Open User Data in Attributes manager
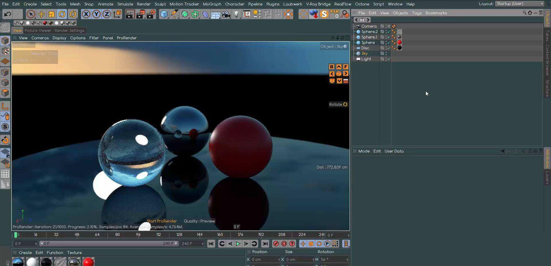This screenshot has height=266, width=551. click(394, 151)
